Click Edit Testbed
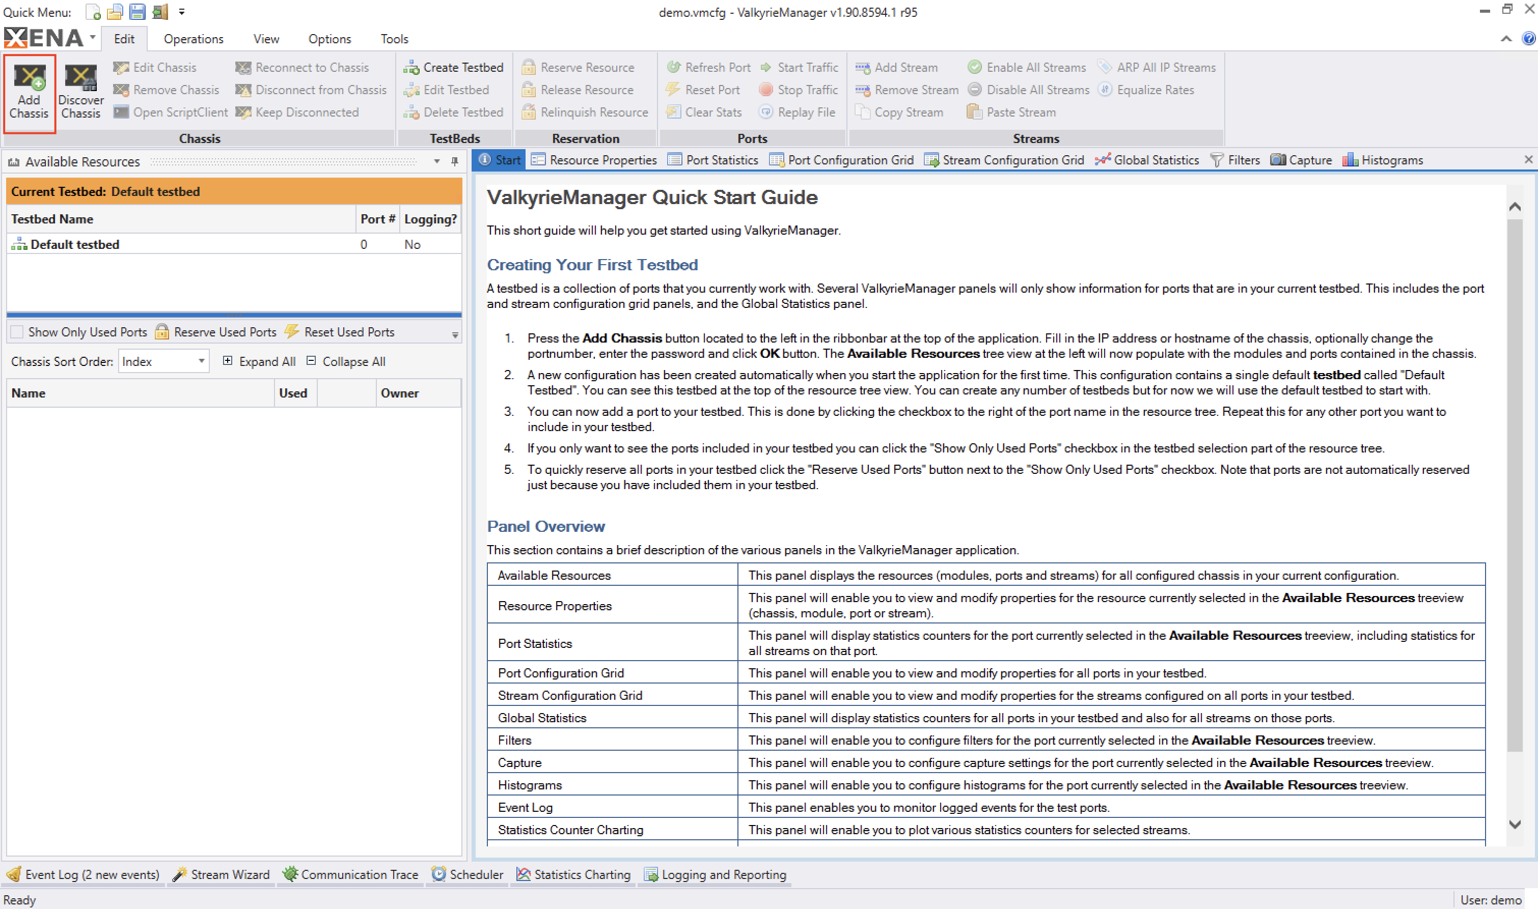 pos(446,90)
